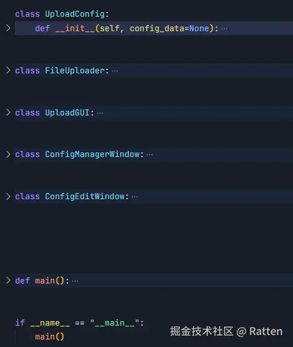
Task: Expand the FileUploader class fold chevron
Action: pos(8,70)
